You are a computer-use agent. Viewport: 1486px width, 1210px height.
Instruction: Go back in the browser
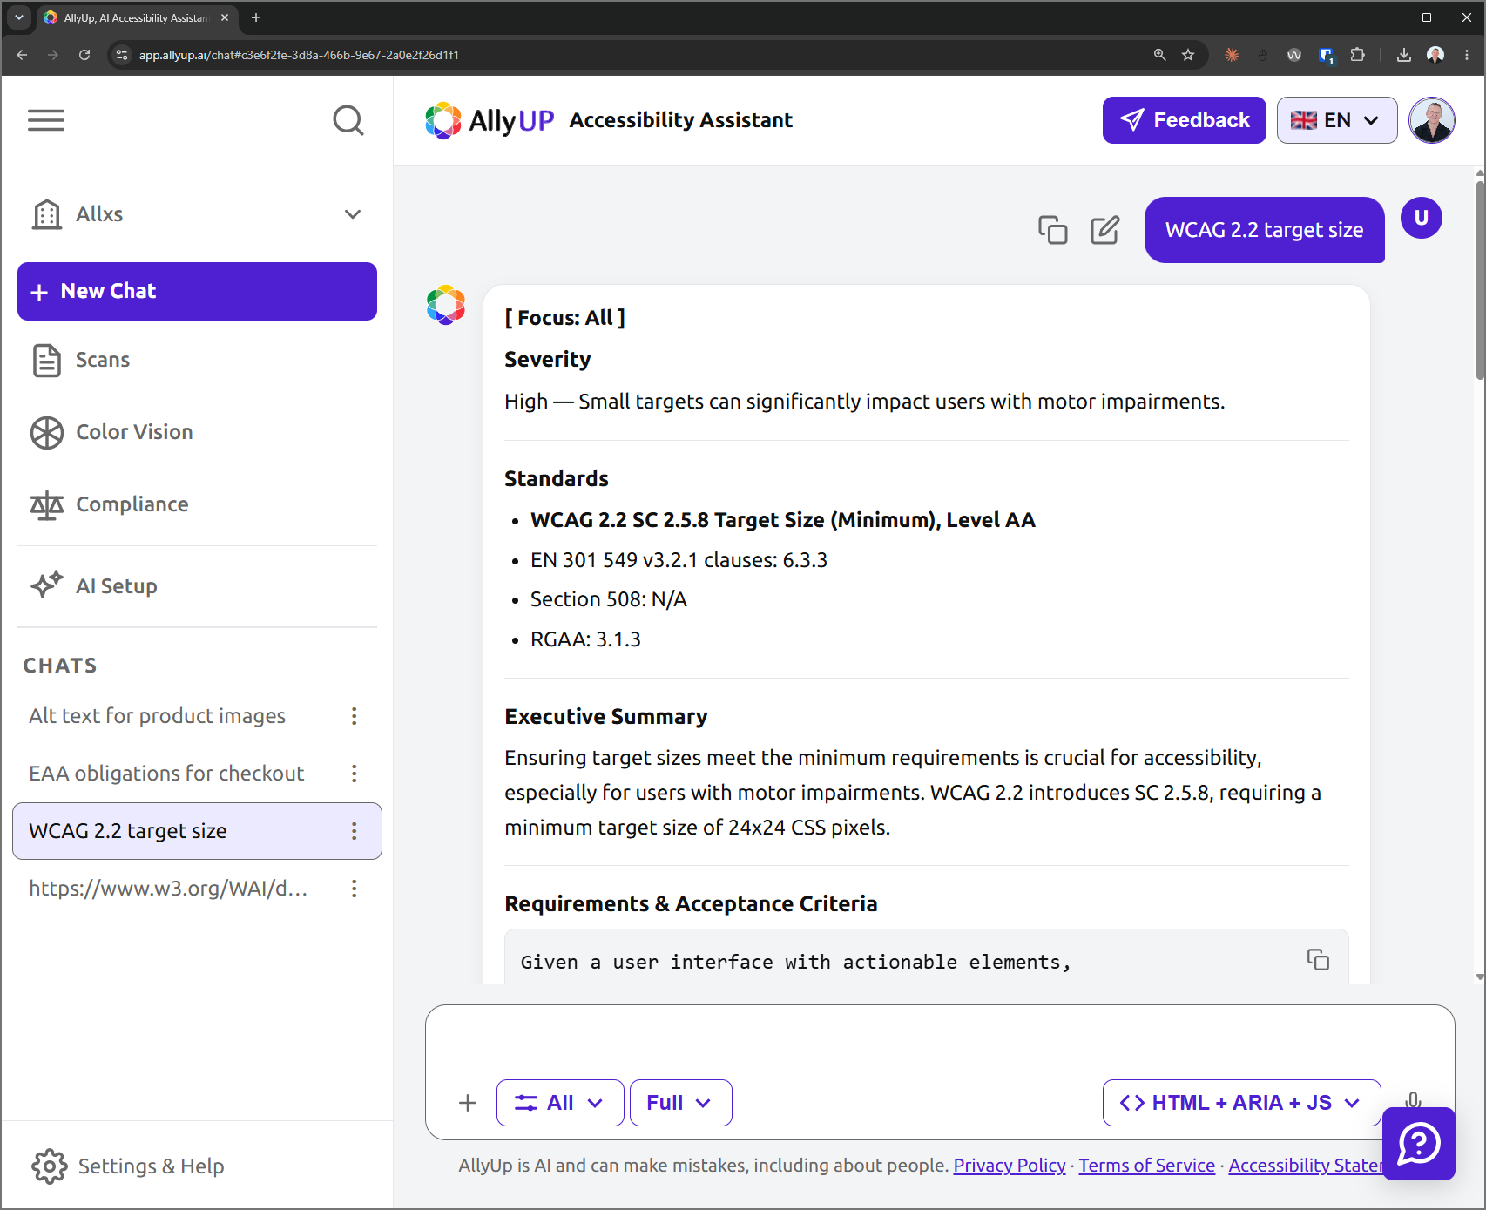(x=22, y=55)
